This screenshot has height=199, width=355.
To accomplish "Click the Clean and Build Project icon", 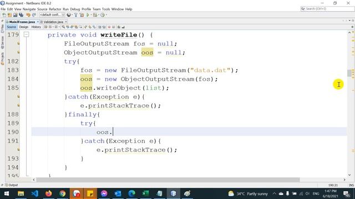I will [82, 15].
